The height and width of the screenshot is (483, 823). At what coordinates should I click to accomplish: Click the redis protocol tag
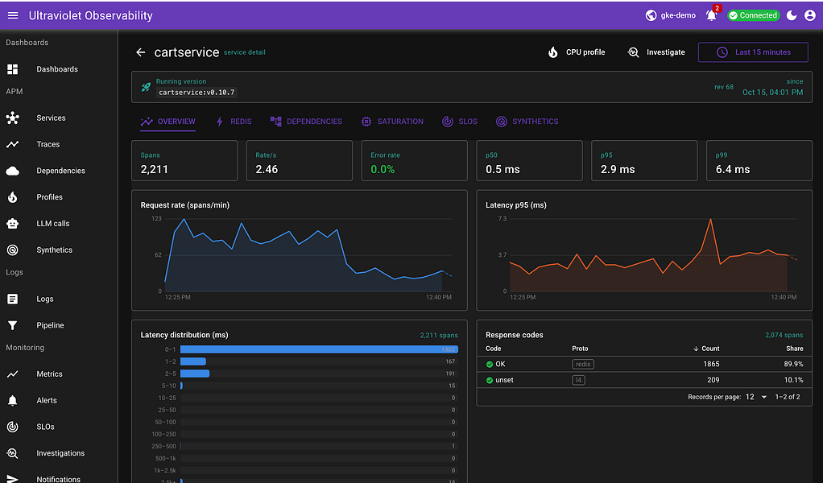click(582, 364)
